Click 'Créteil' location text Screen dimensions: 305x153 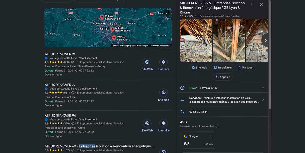(82, 128)
